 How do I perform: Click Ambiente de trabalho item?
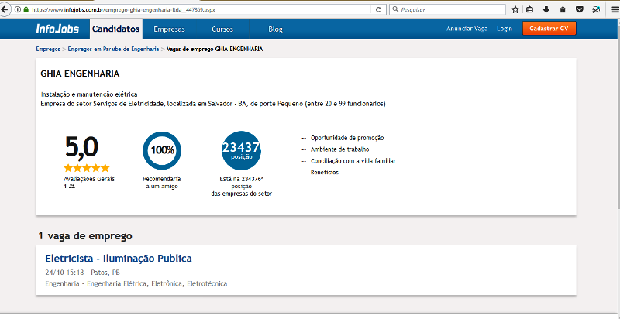[x=340, y=149]
